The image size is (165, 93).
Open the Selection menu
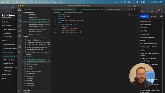tap(24, 2)
